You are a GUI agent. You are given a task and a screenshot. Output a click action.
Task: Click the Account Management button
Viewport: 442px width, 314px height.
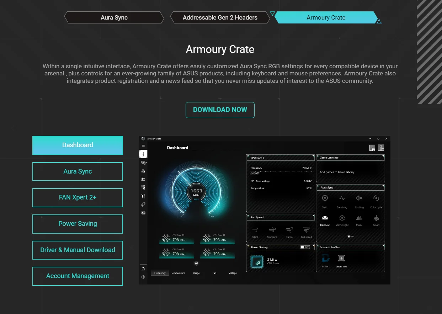pos(78,276)
